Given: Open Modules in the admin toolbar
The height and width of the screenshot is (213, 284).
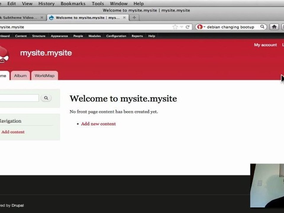Looking at the screenshot, I should tap(95, 36).
